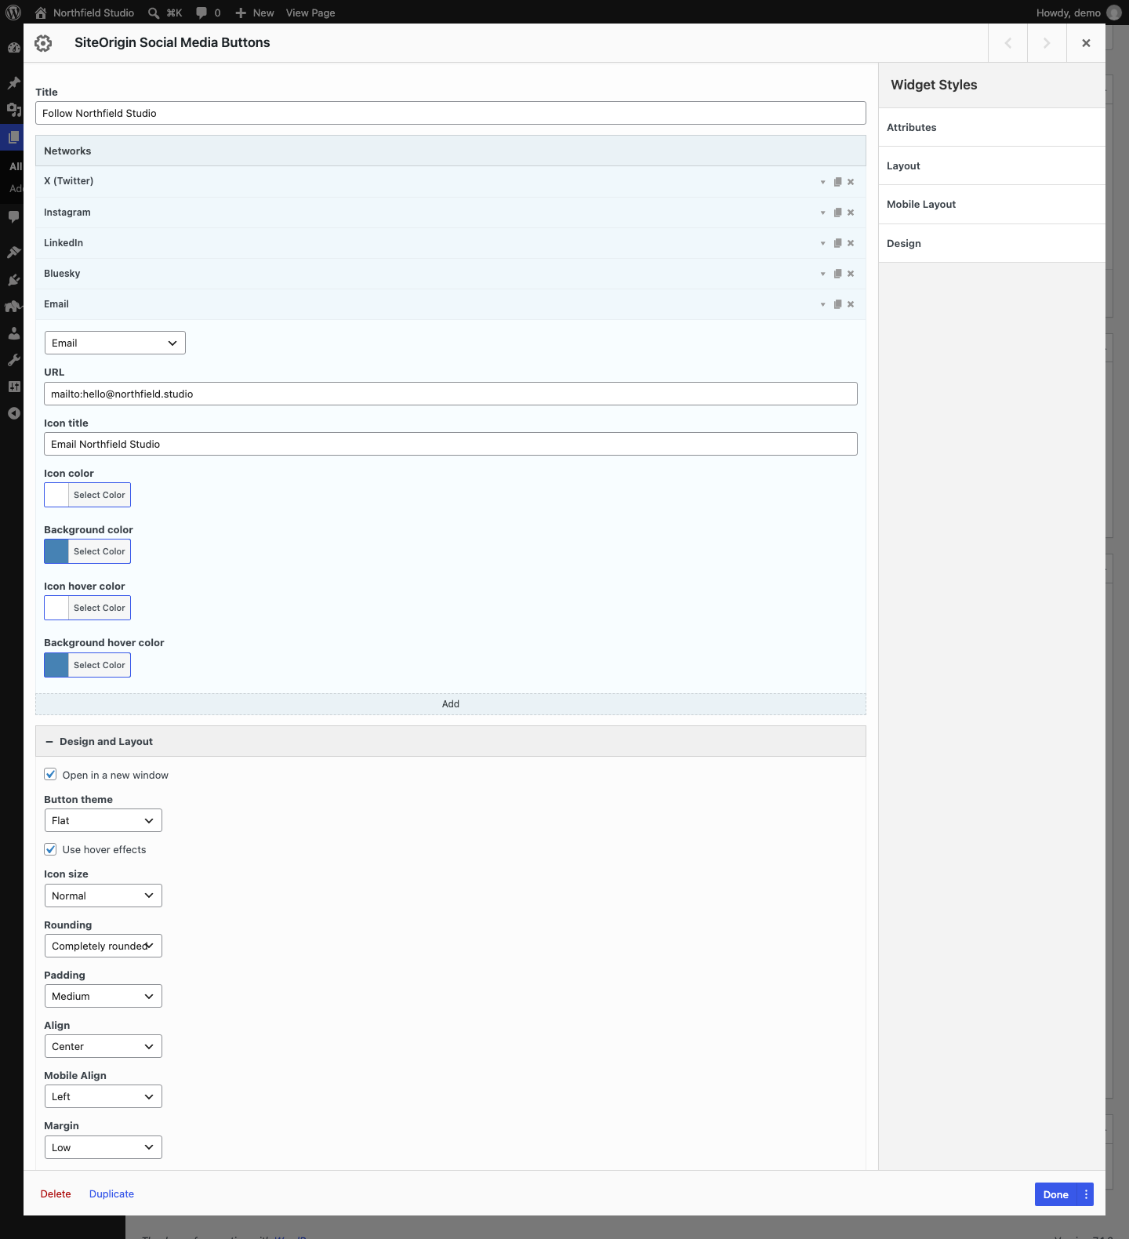This screenshot has height=1239, width=1129.
Task: Click the widget Title input field
Action: coord(451,113)
